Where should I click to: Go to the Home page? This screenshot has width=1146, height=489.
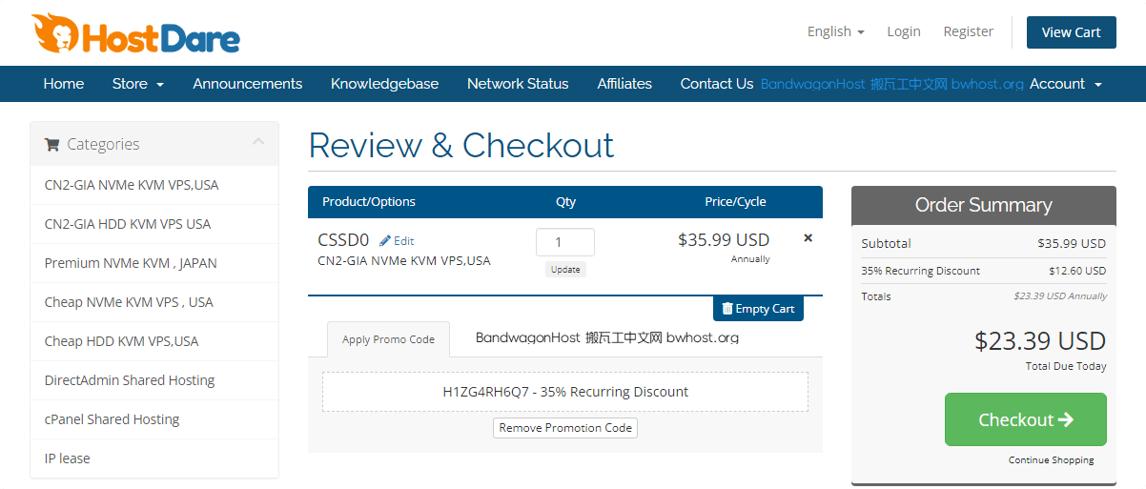point(64,84)
